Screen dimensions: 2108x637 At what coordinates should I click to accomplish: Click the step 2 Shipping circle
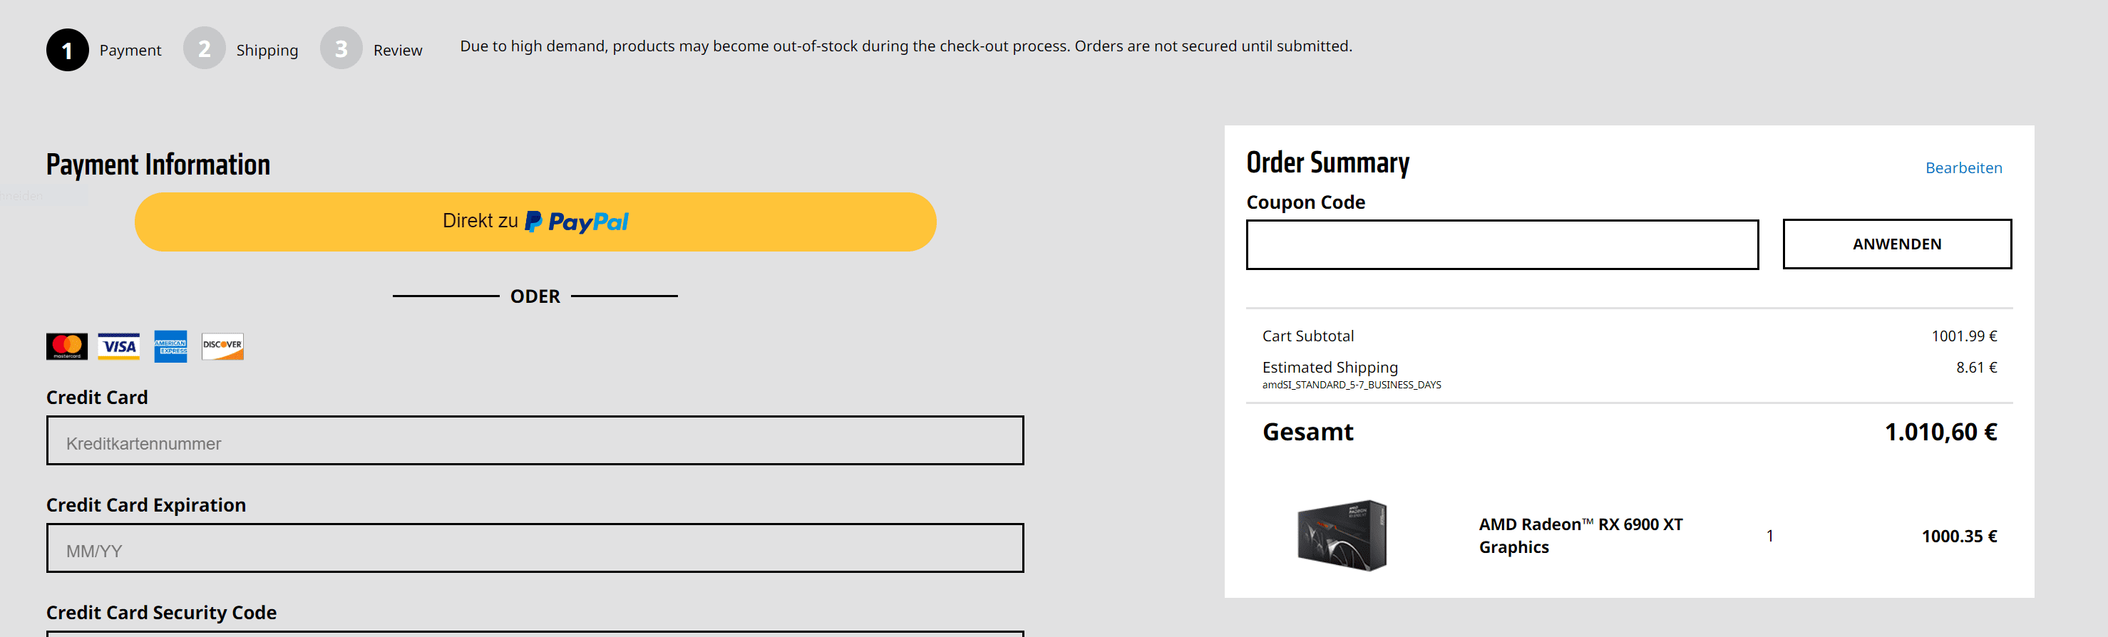[204, 49]
